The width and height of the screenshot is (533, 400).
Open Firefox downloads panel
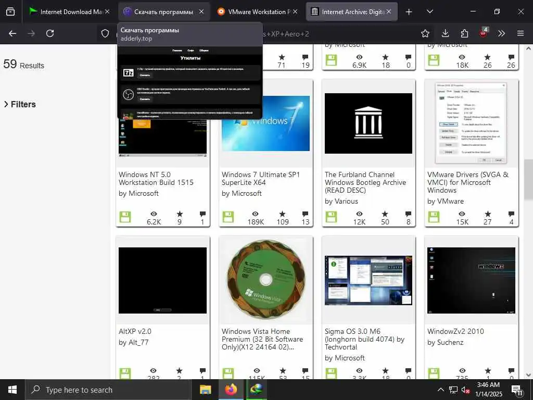(x=445, y=33)
